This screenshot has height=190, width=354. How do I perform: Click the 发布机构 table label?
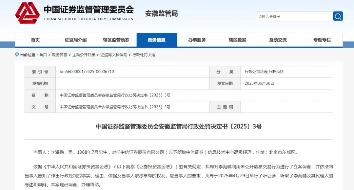point(40,83)
